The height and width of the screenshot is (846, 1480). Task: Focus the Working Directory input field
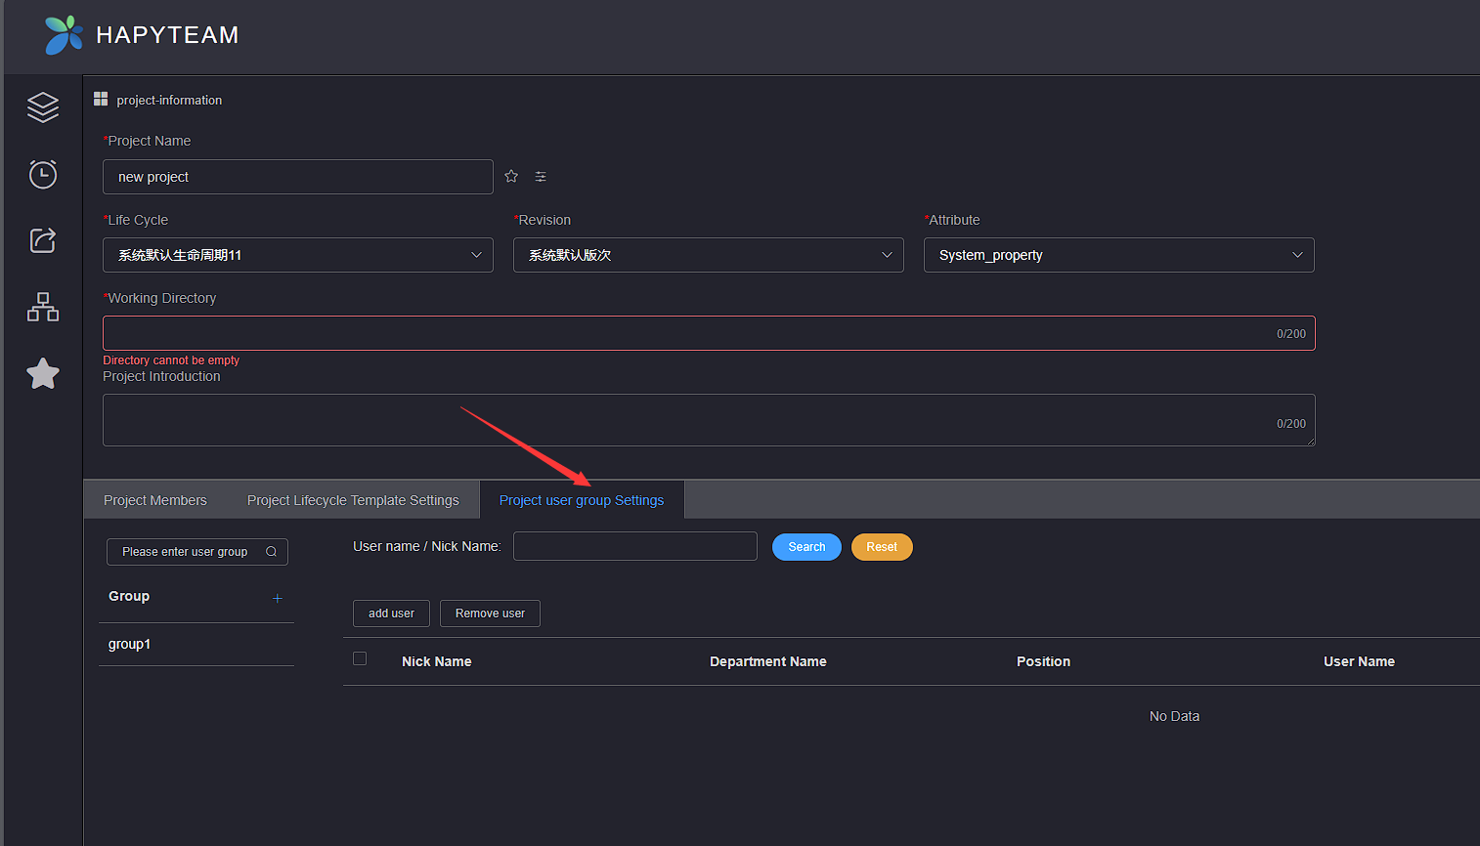click(709, 333)
